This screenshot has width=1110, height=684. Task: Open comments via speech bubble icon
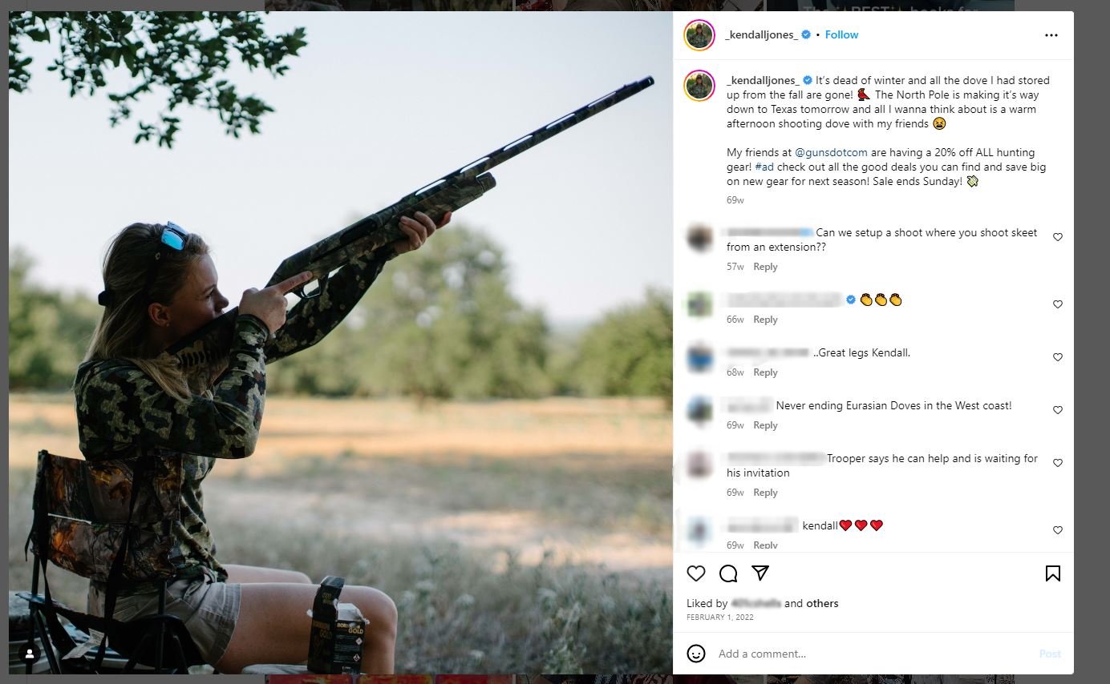coord(728,573)
